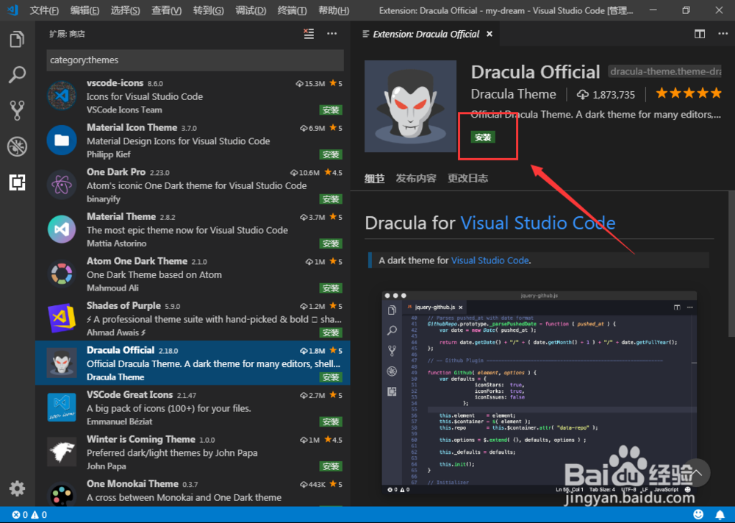Click the extension details vertical scrollbar
The image size is (735, 523).
coord(731,263)
